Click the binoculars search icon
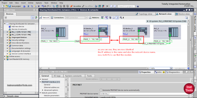Screen dimensions: 197x98 (x=137, y=6)
